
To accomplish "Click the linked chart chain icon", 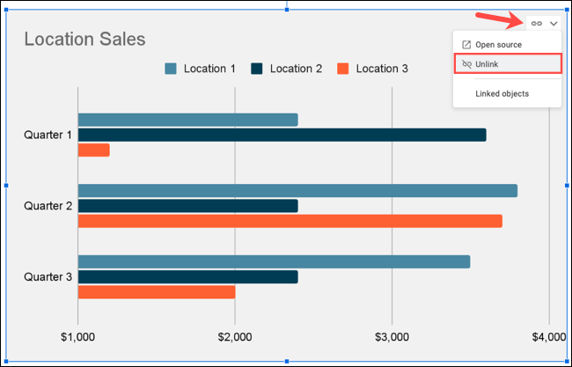I will pos(537,24).
